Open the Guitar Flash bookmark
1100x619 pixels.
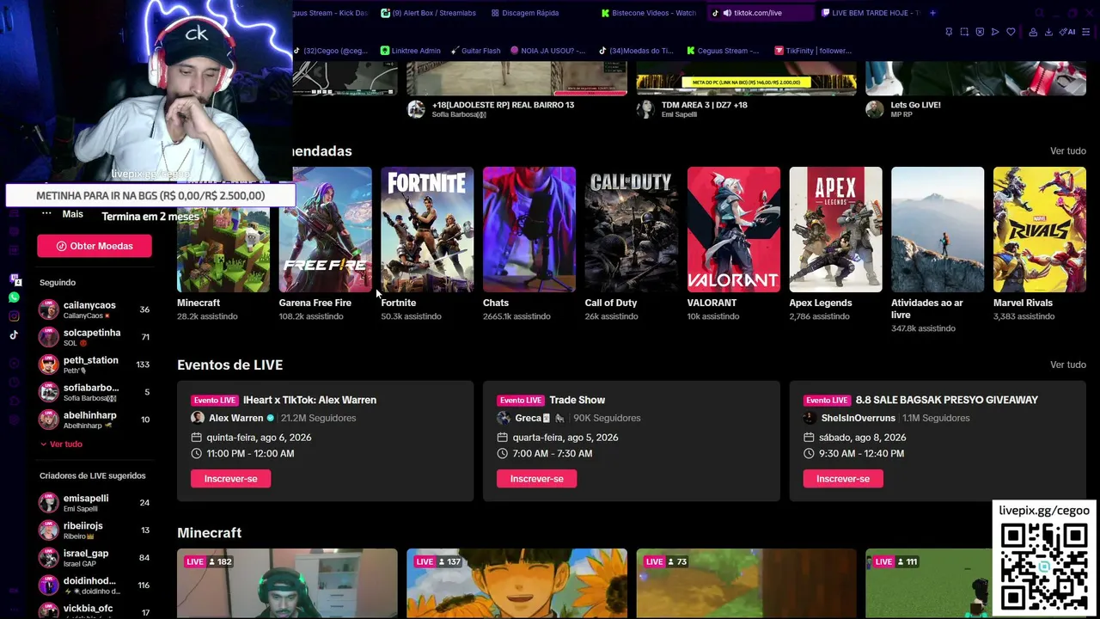tap(475, 51)
